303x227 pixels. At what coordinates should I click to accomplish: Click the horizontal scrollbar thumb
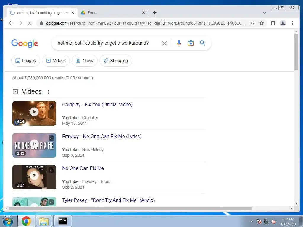(x=130, y=208)
